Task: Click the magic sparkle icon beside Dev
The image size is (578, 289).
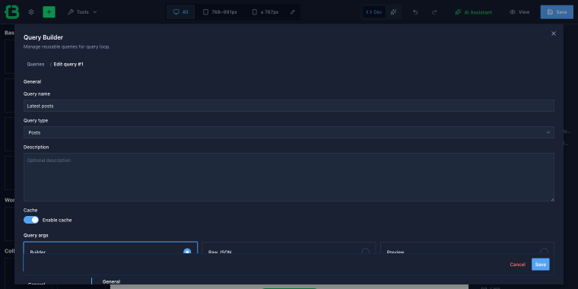Action: point(393,12)
